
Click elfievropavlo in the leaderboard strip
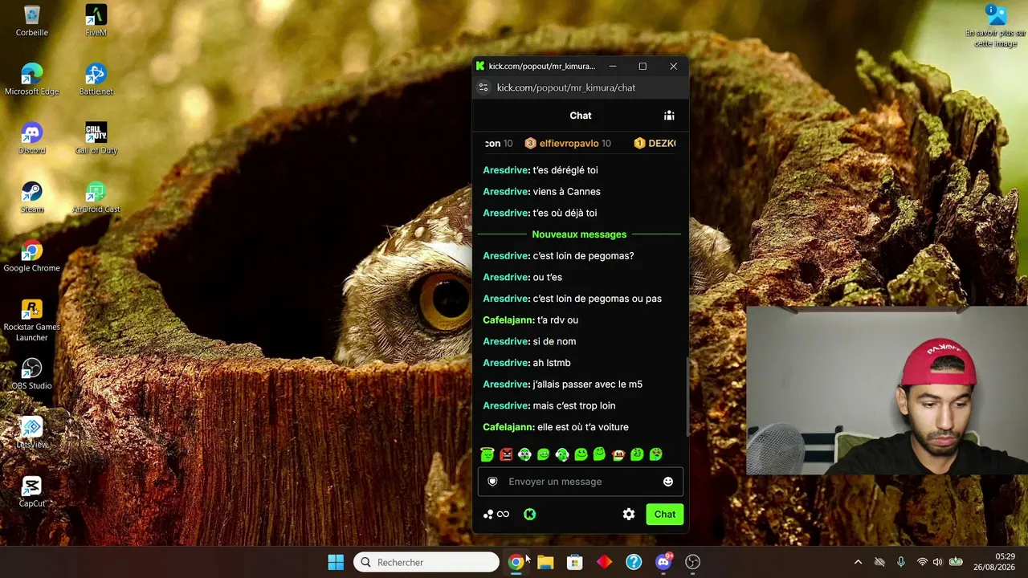point(569,144)
